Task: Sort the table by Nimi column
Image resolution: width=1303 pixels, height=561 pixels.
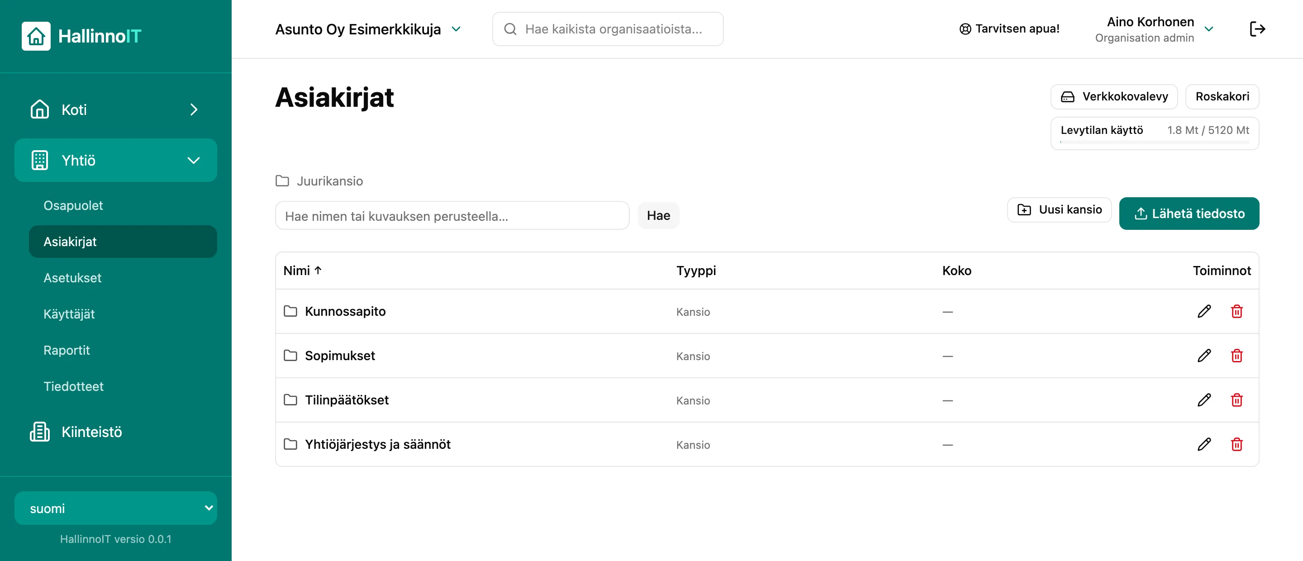Action: click(x=303, y=271)
